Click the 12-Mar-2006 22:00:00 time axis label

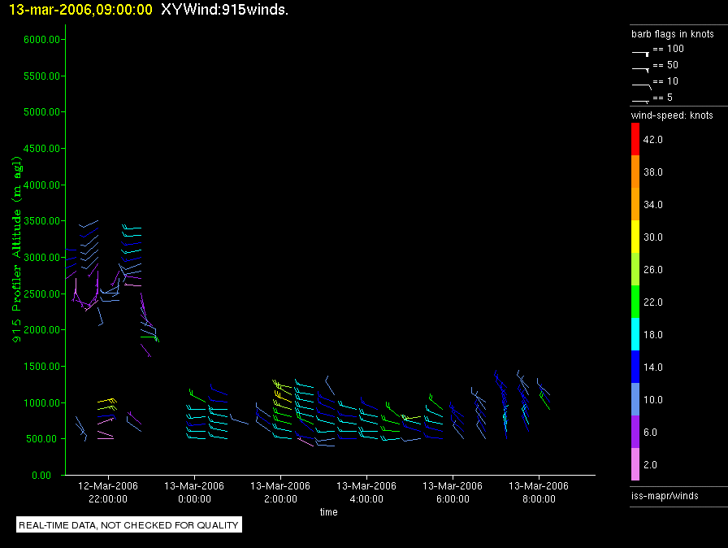(108, 492)
